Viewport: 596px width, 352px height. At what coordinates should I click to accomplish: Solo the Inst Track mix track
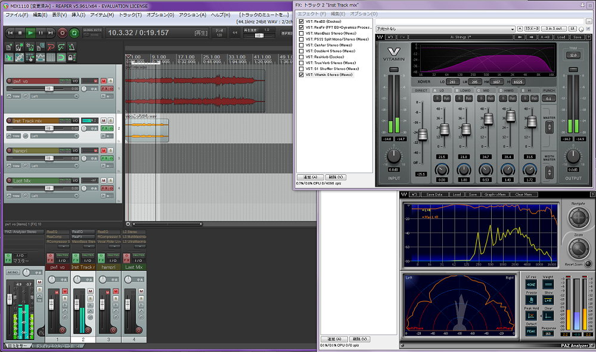[110, 121]
